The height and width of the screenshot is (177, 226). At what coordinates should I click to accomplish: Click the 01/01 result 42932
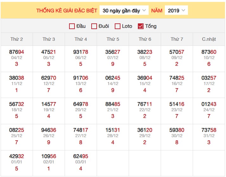click(x=17, y=156)
